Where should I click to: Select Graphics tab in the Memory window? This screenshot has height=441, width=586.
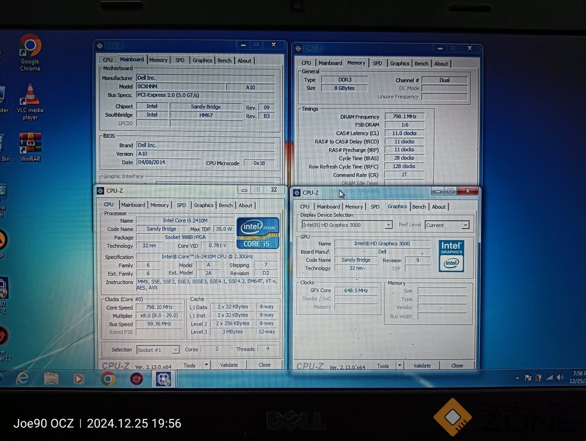tap(400, 63)
